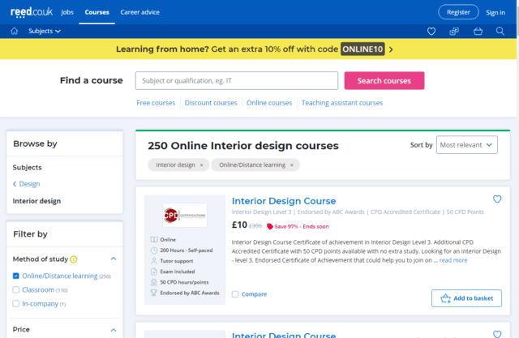This screenshot has height=338, width=519.
Task: Click the search magnifier icon in header
Action: pyautogui.click(x=500, y=31)
